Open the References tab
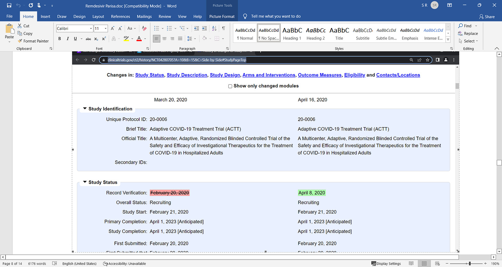502x267 pixels. click(x=121, y=16)
